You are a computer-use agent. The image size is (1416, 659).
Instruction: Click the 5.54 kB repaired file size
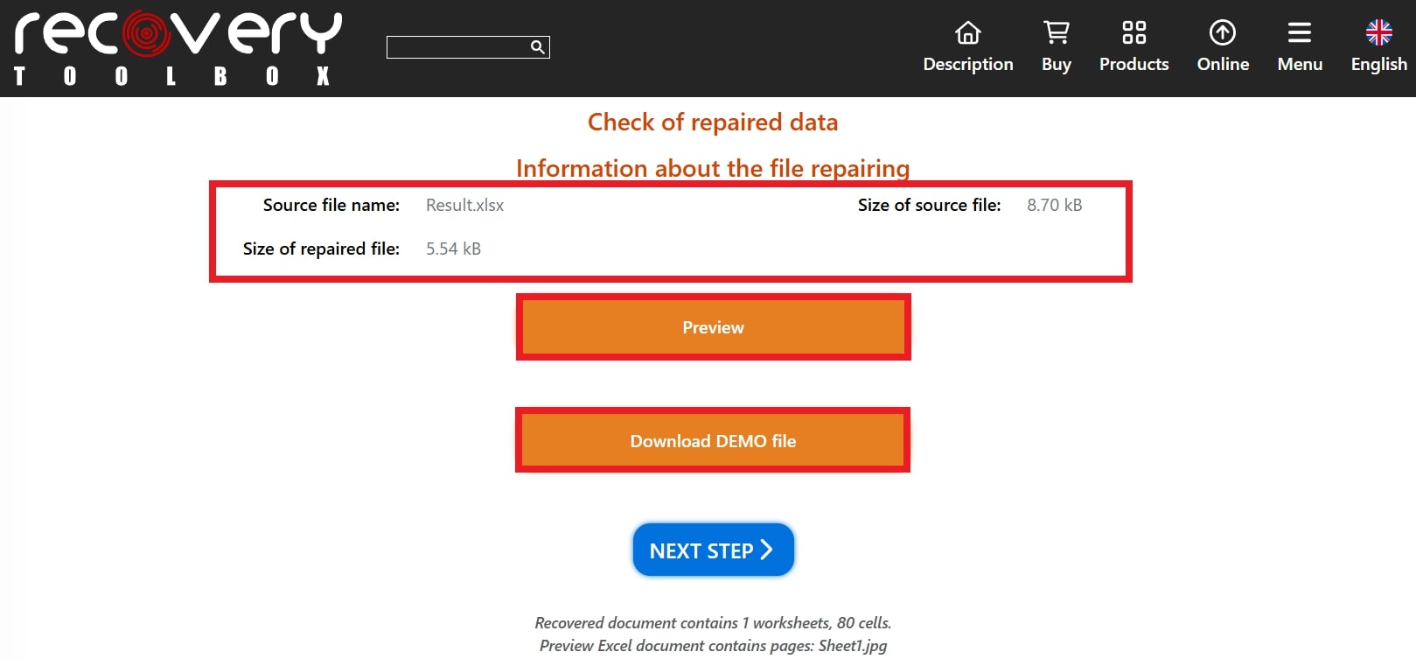453,249
